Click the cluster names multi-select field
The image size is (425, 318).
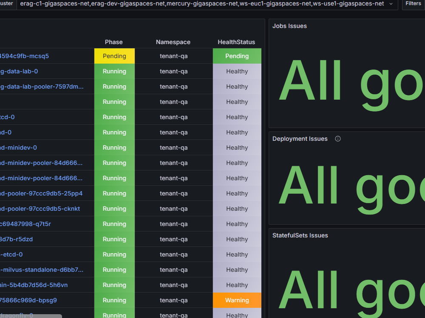tap(207, 4)
